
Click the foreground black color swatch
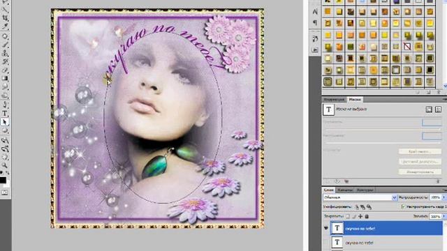coord(3,180)
